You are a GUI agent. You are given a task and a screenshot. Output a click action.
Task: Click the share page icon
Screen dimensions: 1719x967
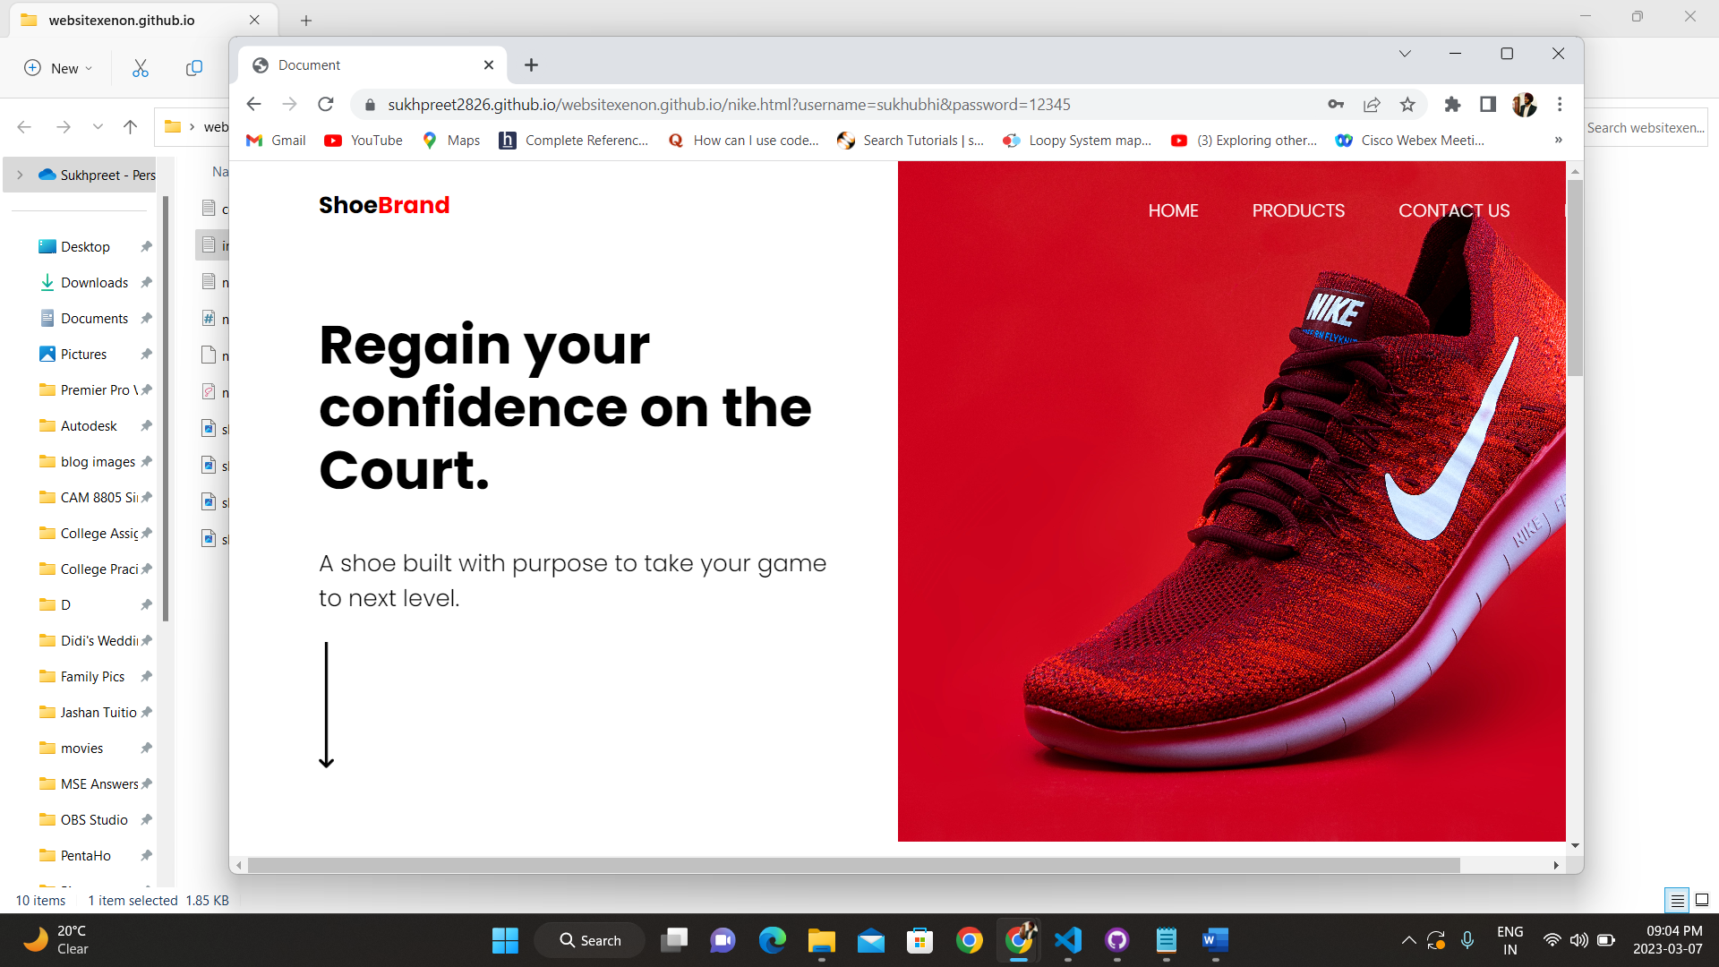pyautogui.click(x=1372, y=105)
